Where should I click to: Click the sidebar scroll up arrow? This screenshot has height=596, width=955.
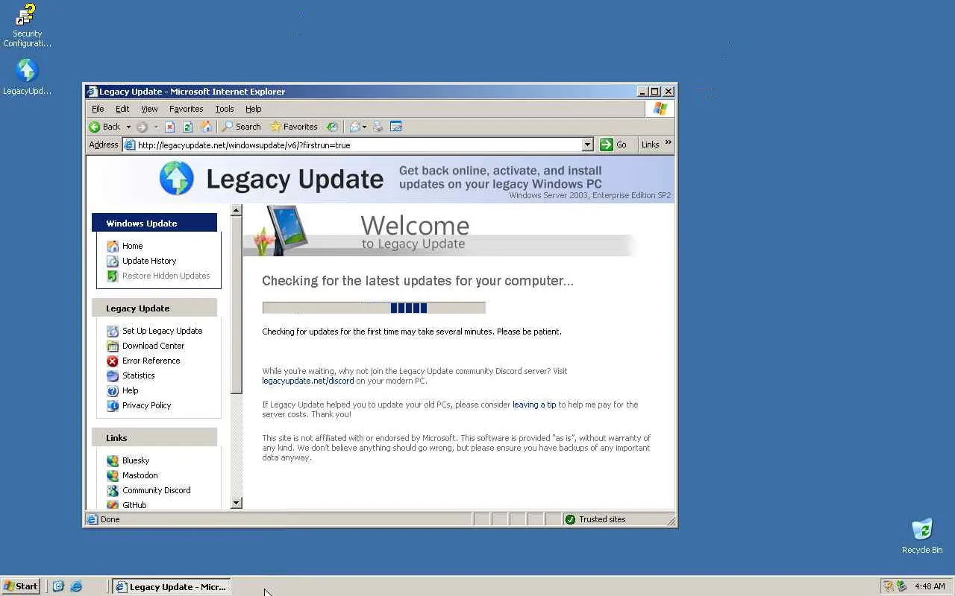(x=237, y=210)
